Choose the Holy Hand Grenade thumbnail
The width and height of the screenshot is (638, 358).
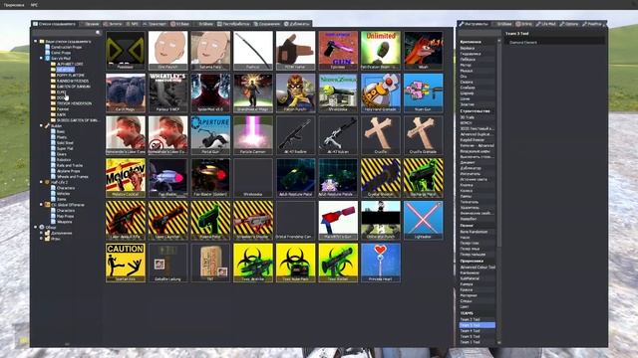pyautogui.click(x=381, y=92)
